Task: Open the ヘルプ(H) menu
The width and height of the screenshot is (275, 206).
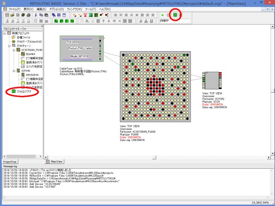Action: click(105, 9)
